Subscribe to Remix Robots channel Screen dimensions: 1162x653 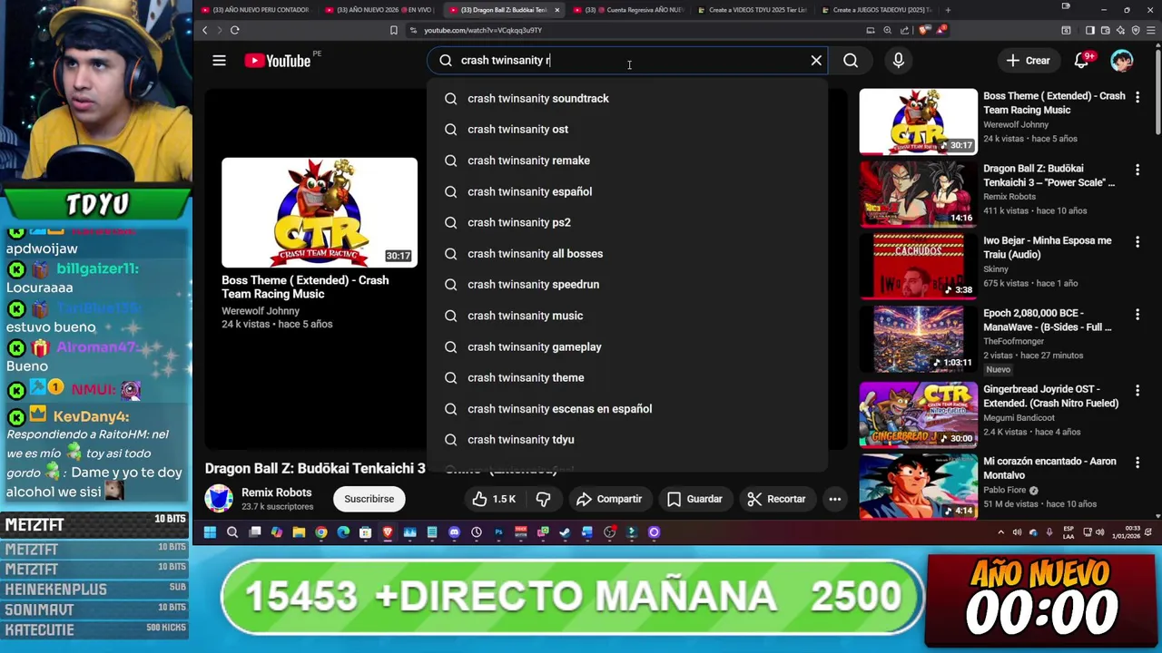(x=369, y=499)
